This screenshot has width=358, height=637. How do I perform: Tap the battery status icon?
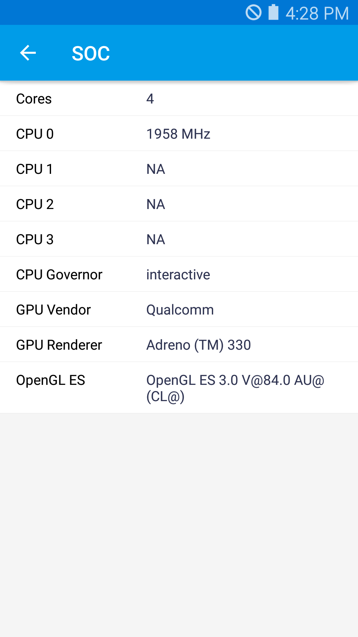pos(272,13)
